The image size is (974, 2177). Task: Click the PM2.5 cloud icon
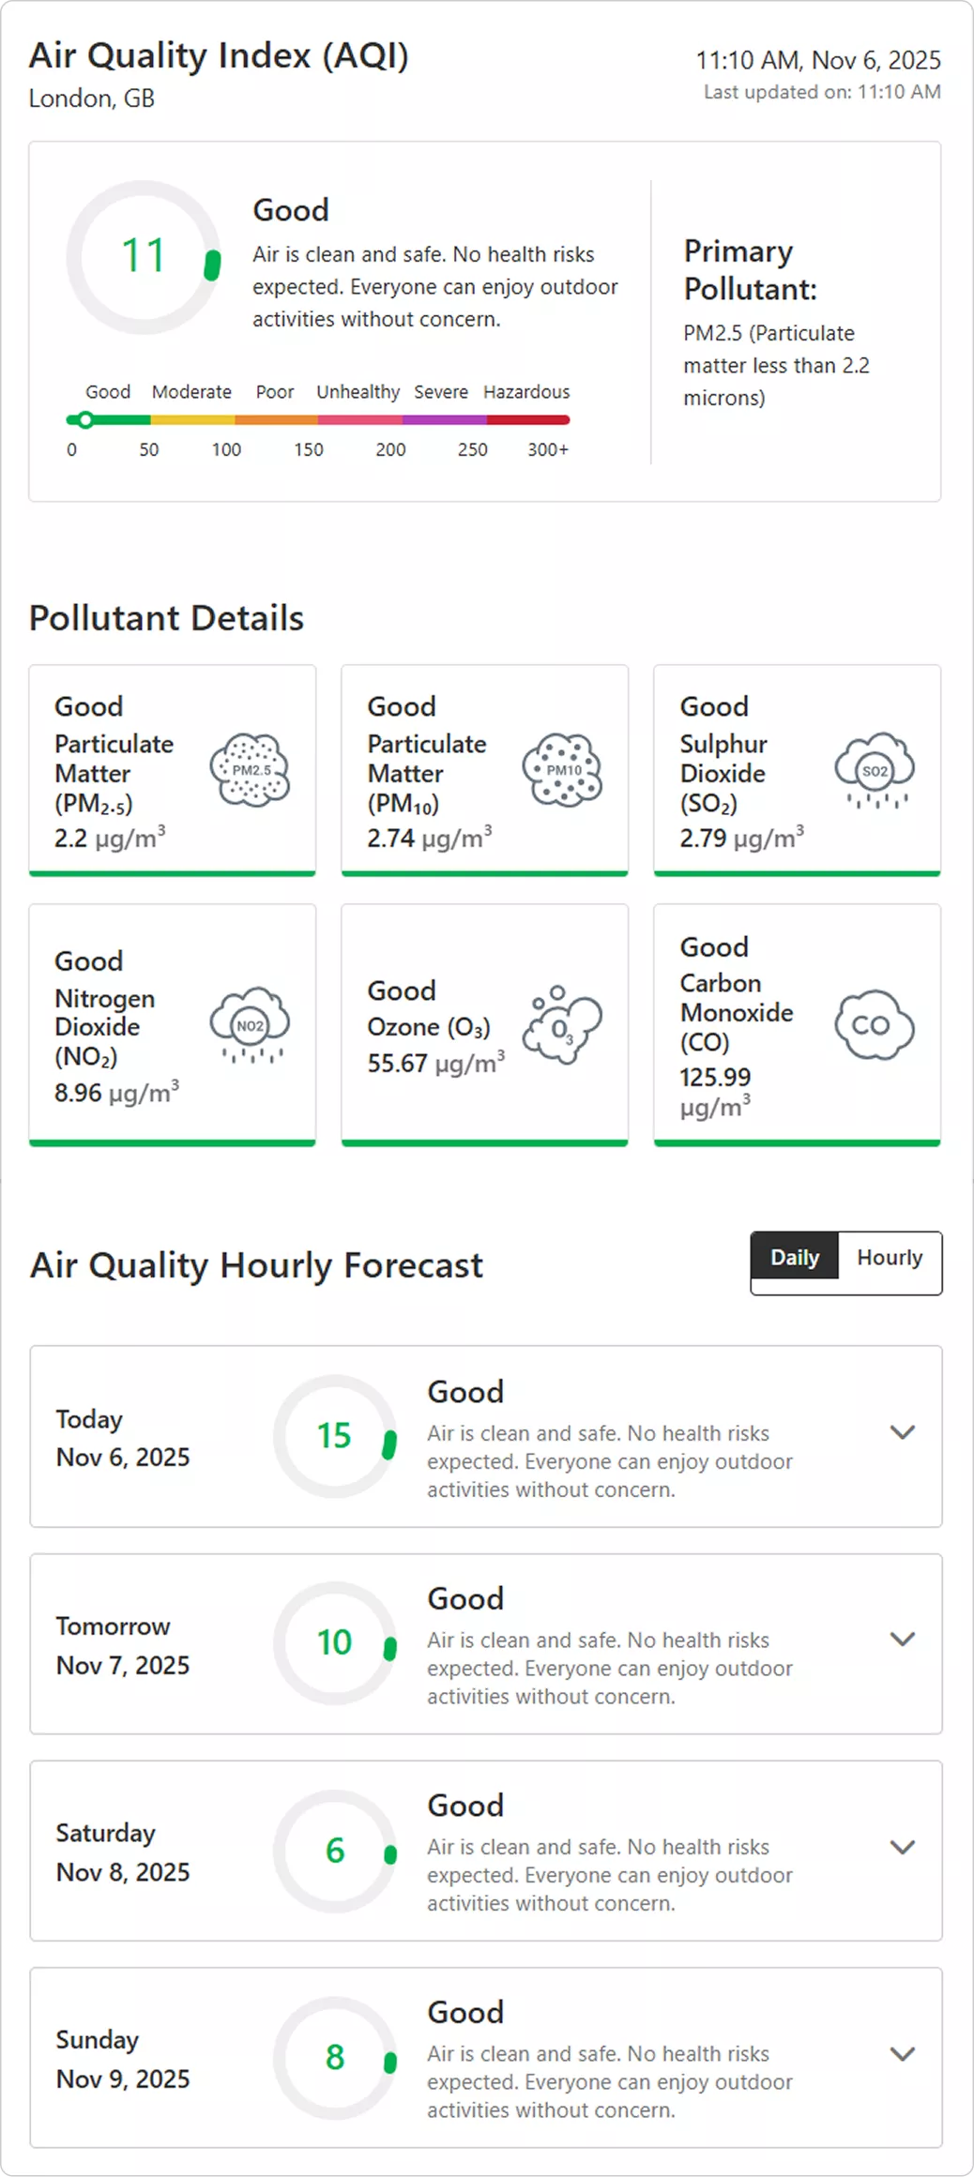coord(248,768)
